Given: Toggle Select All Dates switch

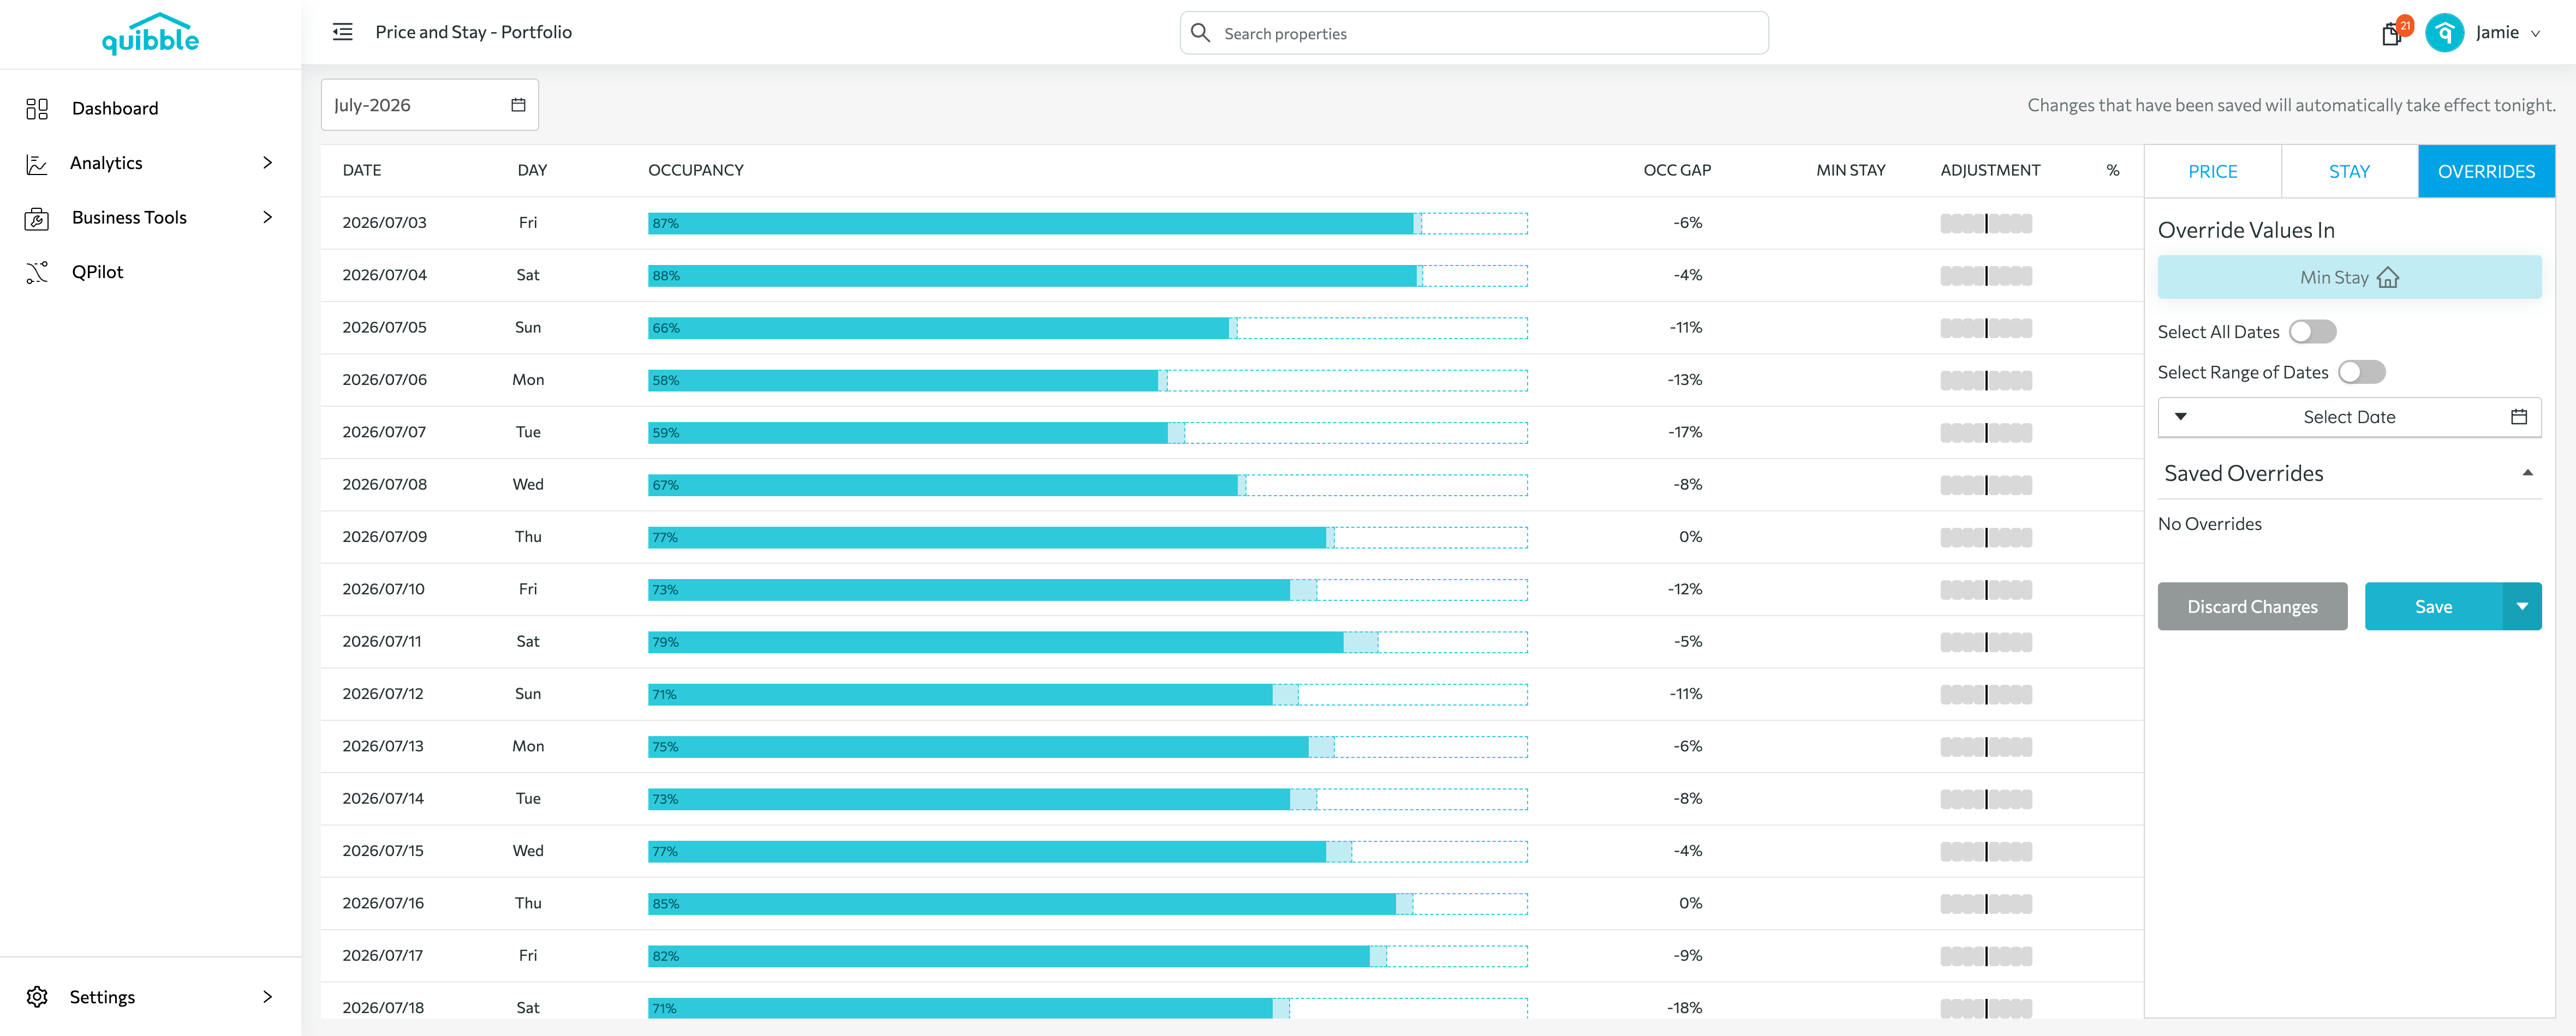Looking at the screenshot, I should (2312, 332).
